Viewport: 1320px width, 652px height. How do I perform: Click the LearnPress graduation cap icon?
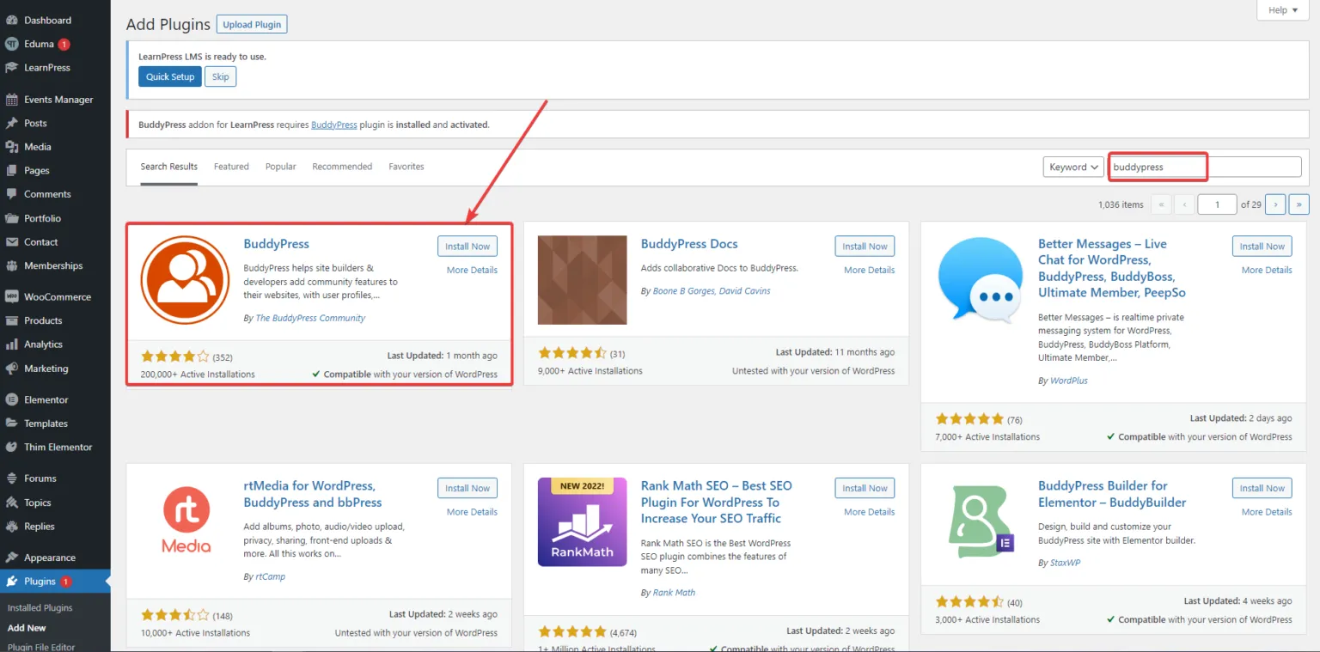[12, 67]
